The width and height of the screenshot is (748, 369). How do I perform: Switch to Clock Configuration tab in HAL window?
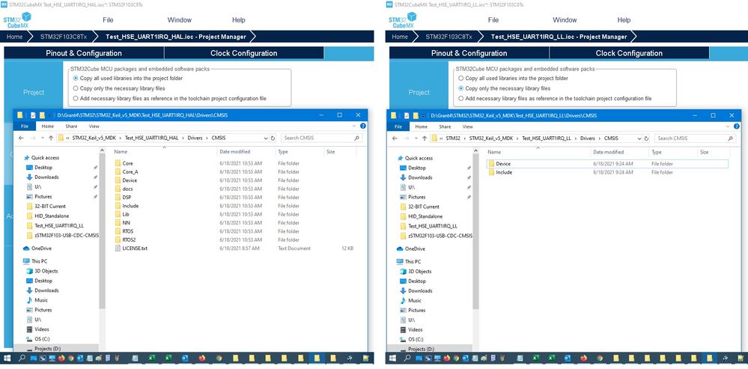[244, 53]
